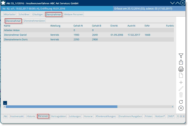Switch to Einnahmen/Ausgaben tab
Screen dimensions: 188x126
[130, 116]
